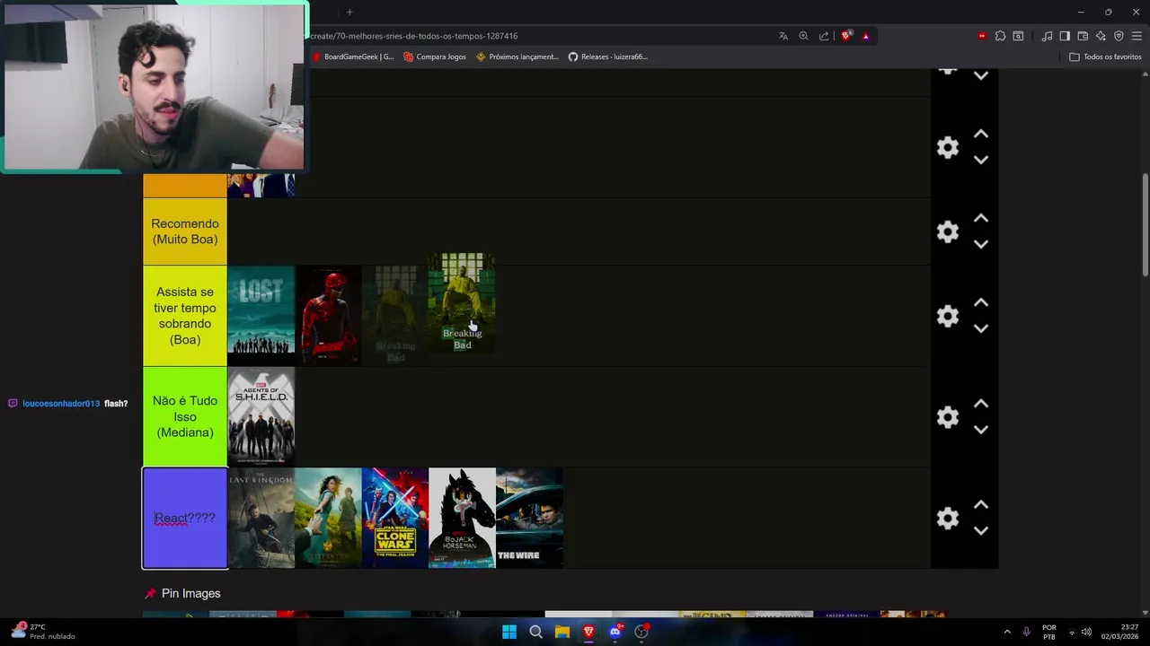Click the Brave browser taskbar icon
The width and height of the screenshot is (1150, 646).
(588, 632)
